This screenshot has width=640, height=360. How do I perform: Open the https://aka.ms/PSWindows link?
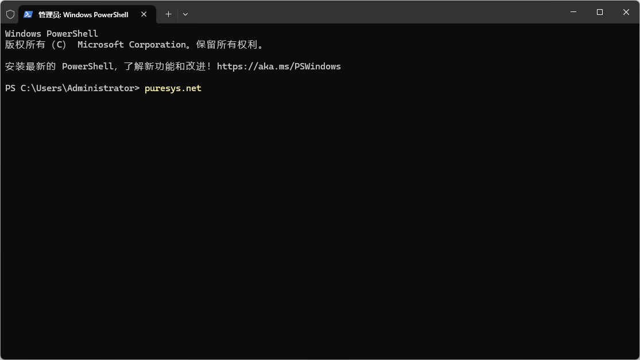coord(279,66)
